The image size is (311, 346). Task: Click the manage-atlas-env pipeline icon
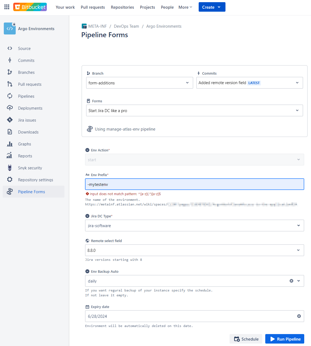[x=90, y=129]
